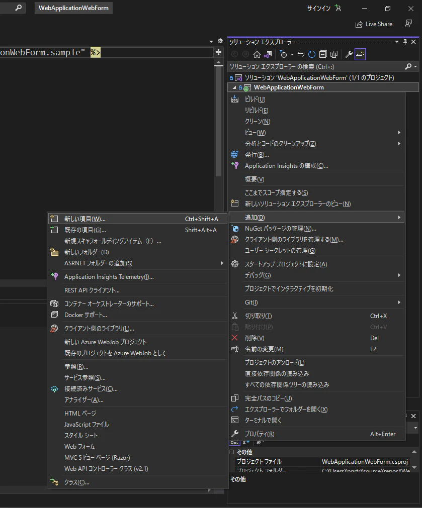Screen dimensions: 422x508
Task: Choose Application Insights Telemetry(I)... submenu item
Action: (x=137, y=277)
